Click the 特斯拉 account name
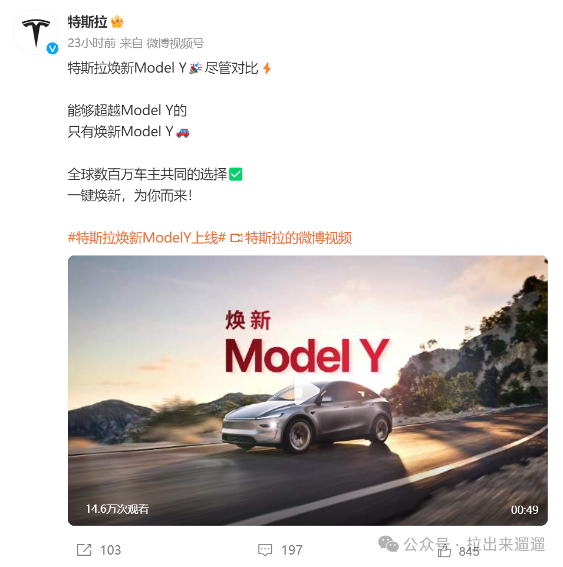The image size is (563, 567). click(x=87, y=22)
